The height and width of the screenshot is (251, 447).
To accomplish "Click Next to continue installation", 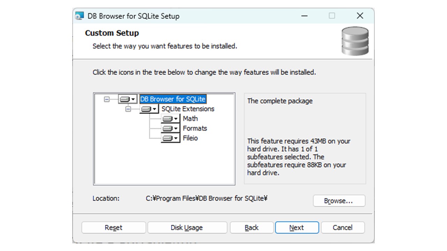I will [297, 227].
